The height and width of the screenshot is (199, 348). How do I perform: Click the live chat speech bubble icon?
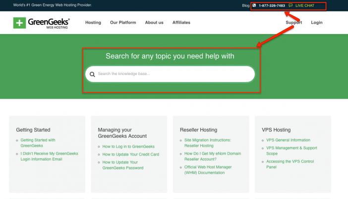tap(290, 5)
